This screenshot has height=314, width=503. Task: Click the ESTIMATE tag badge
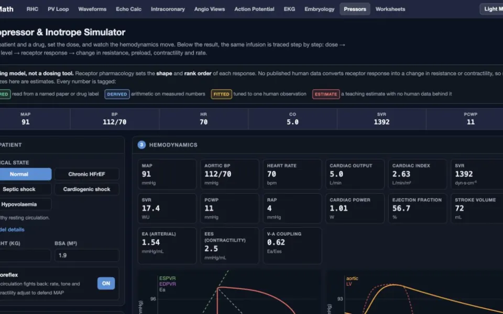(326, 94)
